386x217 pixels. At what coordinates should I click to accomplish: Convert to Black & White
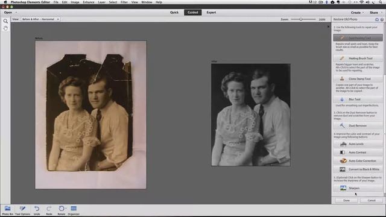point(358,169)
